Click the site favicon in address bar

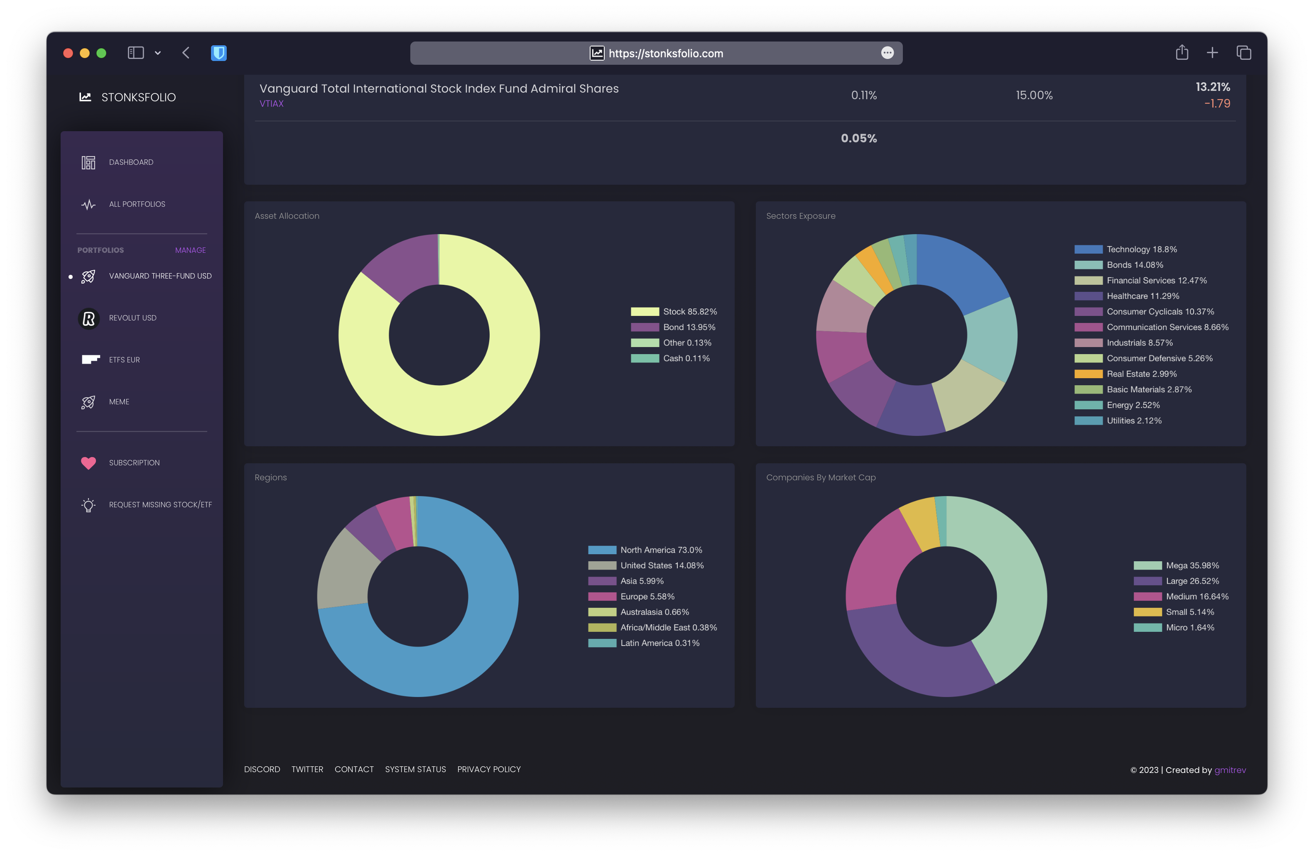597,53
